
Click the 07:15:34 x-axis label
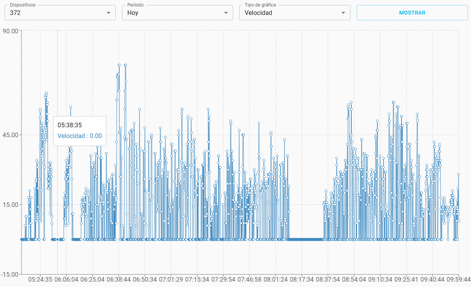click(x=197, y=280)
